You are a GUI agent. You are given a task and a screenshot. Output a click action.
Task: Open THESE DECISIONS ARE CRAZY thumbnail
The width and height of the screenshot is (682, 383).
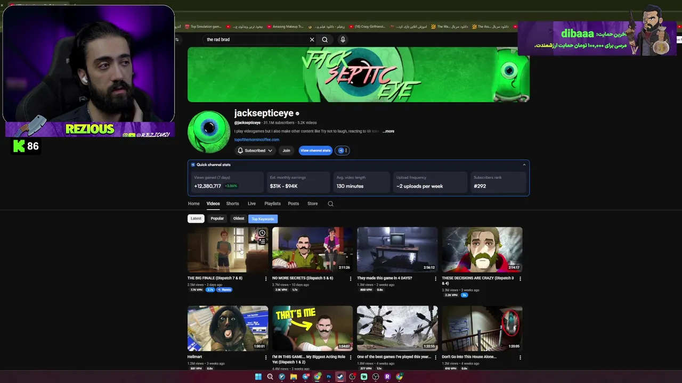[x=482, y=249]
